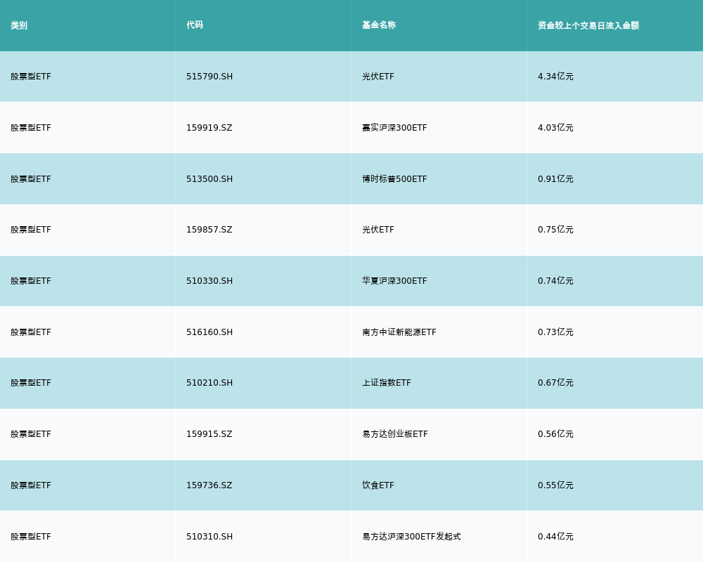Select code 159919.SZ
This screenshot has height=562, width=703.
(x=209, y=128)
